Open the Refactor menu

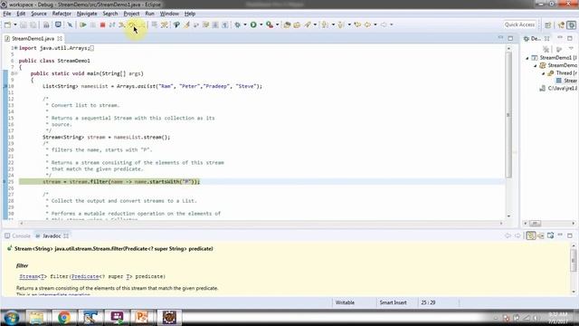[x=62, y=14]
